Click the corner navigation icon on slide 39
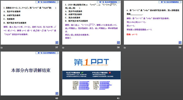The width and height of the screenshot is (183, 100). 180,42
